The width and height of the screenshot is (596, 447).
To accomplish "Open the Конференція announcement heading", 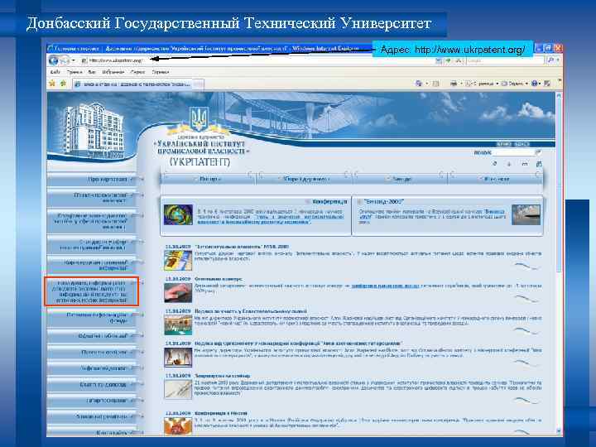I will tap(329, 201).
